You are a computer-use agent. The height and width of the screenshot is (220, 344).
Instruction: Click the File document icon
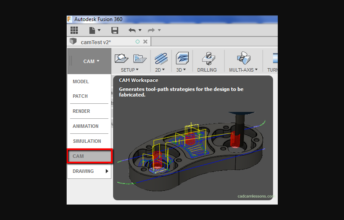92,30
